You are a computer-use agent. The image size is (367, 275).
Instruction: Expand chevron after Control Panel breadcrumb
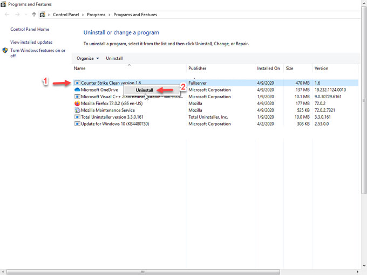pyautogui.click(x=83, y=15)
